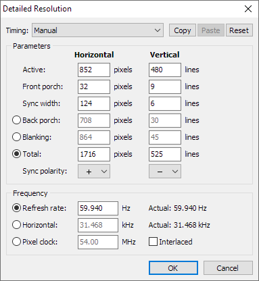Click the vertical Sync width field
The width and height of the screenshot is (259, 281).
(x=165, y=103)
